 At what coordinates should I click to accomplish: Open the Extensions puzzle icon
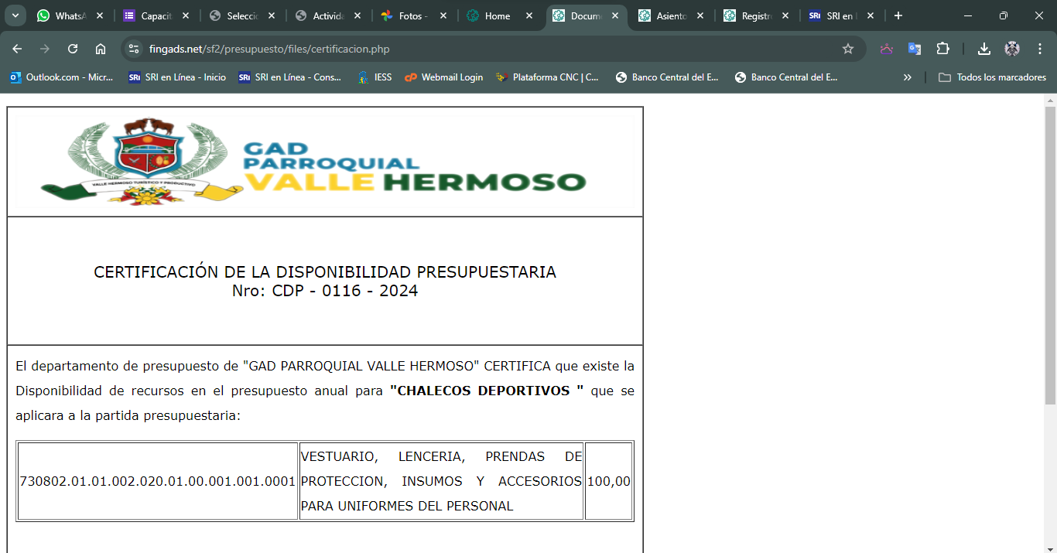pos(942,49)
